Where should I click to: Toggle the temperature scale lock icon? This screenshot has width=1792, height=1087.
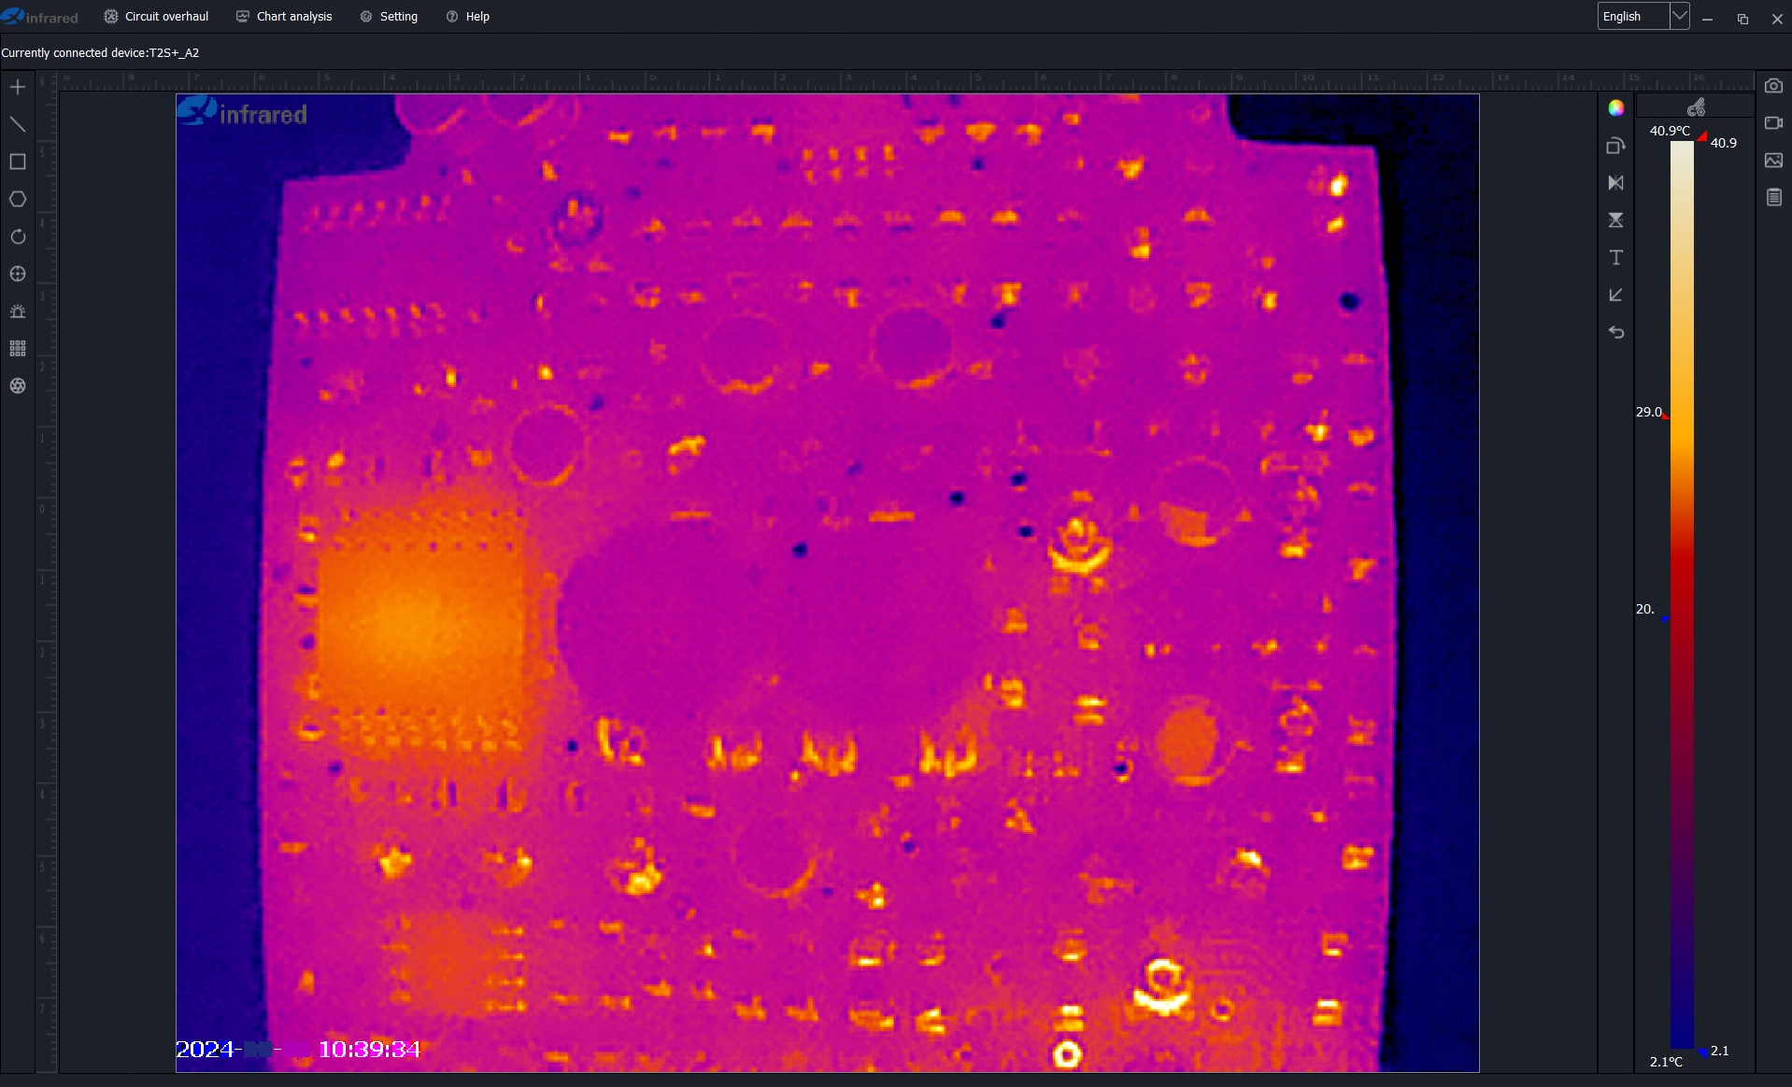click(x=1696, y=107)
